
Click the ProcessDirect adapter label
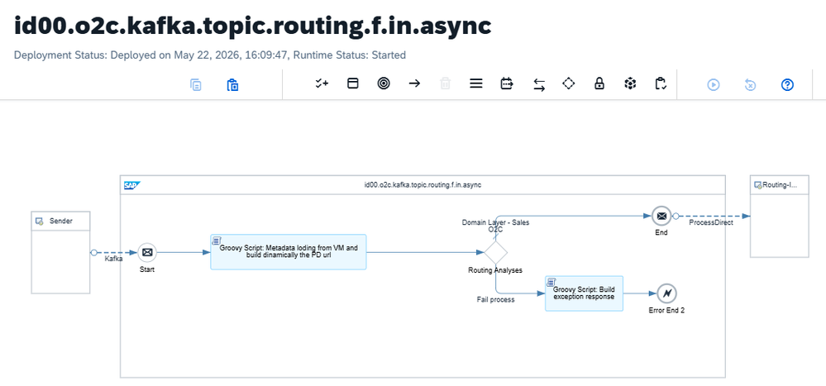pyautogui.click(x=711, y=222)
